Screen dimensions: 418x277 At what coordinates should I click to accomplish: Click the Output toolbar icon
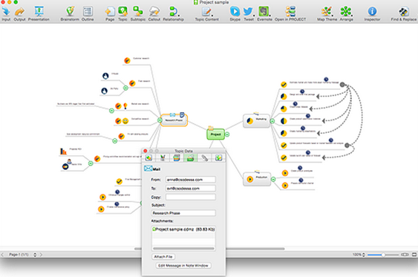point(19,11)
